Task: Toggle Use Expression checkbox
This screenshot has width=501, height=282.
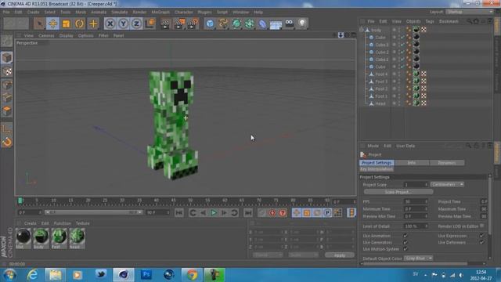Action: [481, 236]
